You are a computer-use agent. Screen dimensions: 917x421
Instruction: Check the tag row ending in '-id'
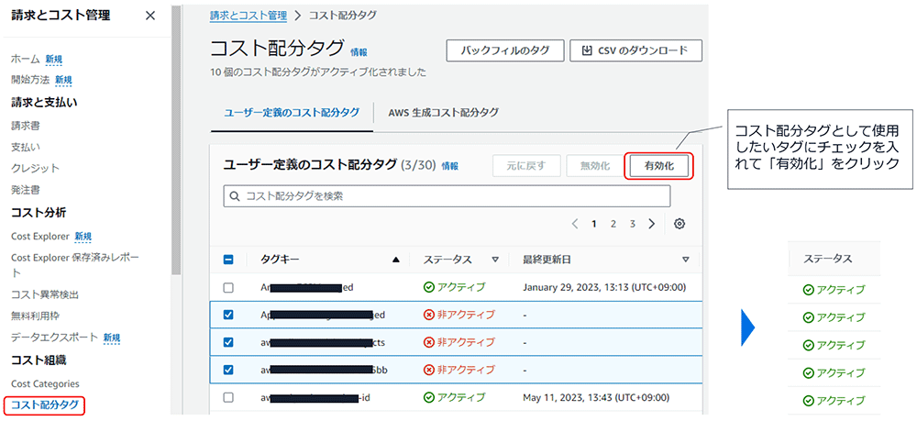tap(228, 397)
